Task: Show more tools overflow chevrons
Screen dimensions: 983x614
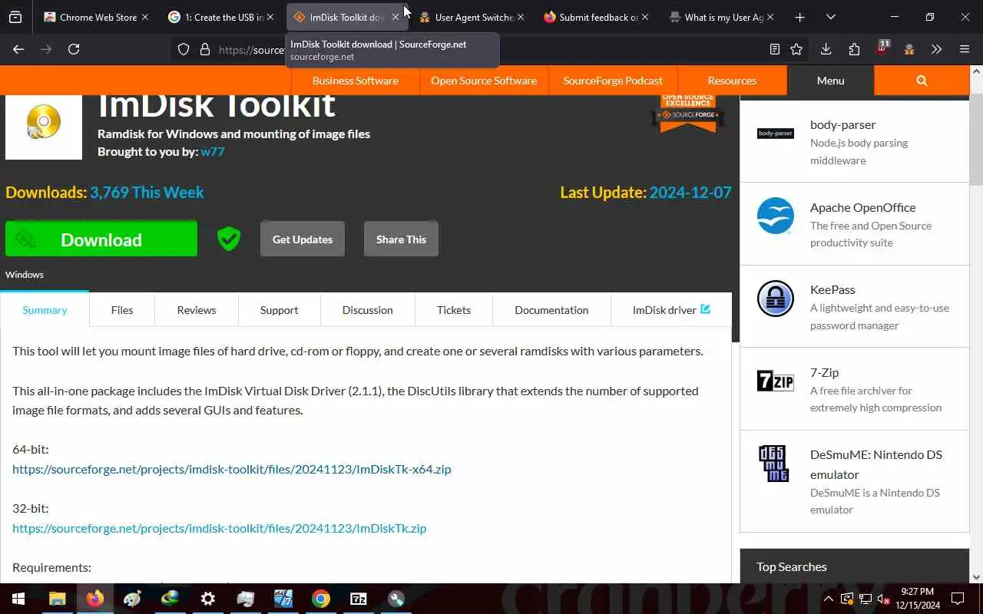Action: coord(936,49)
